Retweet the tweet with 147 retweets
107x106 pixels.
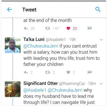point(48,28)
